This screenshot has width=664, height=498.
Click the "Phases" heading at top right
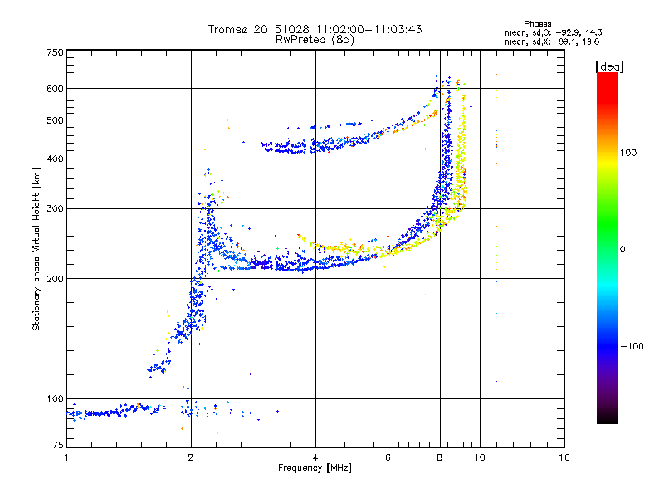537,24
